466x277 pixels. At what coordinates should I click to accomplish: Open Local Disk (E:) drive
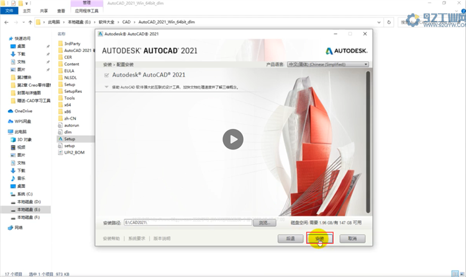click(29, 209)
